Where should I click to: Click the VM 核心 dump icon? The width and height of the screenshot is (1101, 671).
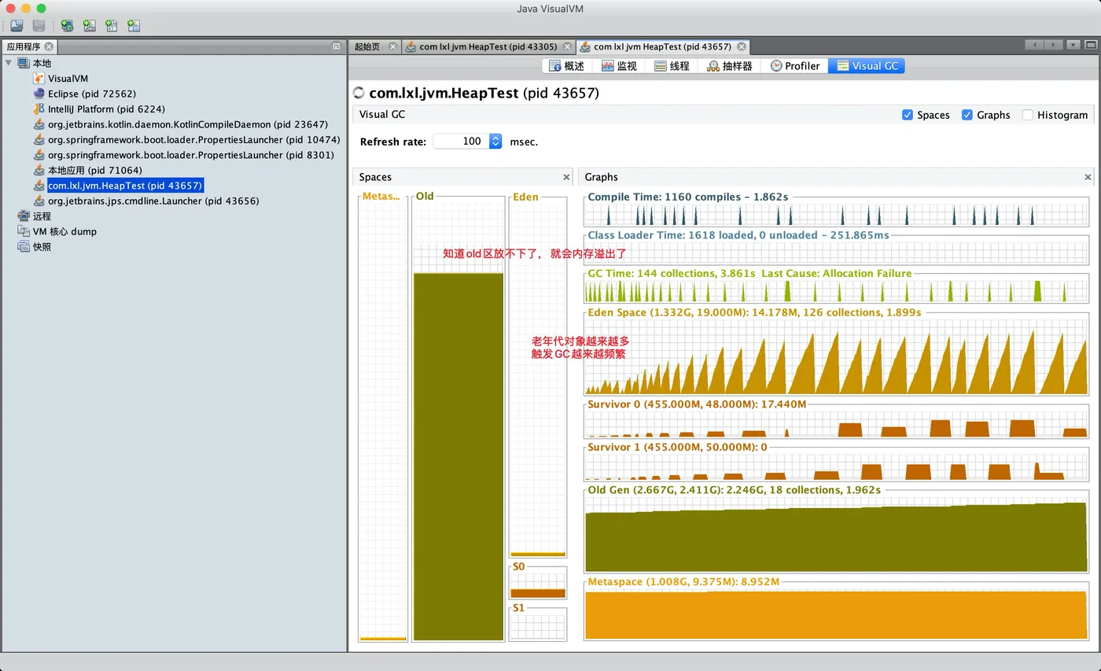(x=24, y=231)
